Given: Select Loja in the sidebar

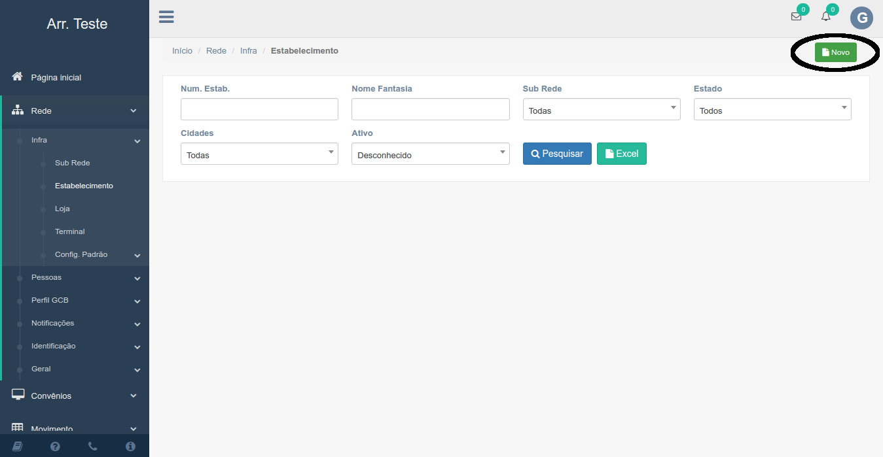Looking at the screenshot, I should tap(62, 209).
